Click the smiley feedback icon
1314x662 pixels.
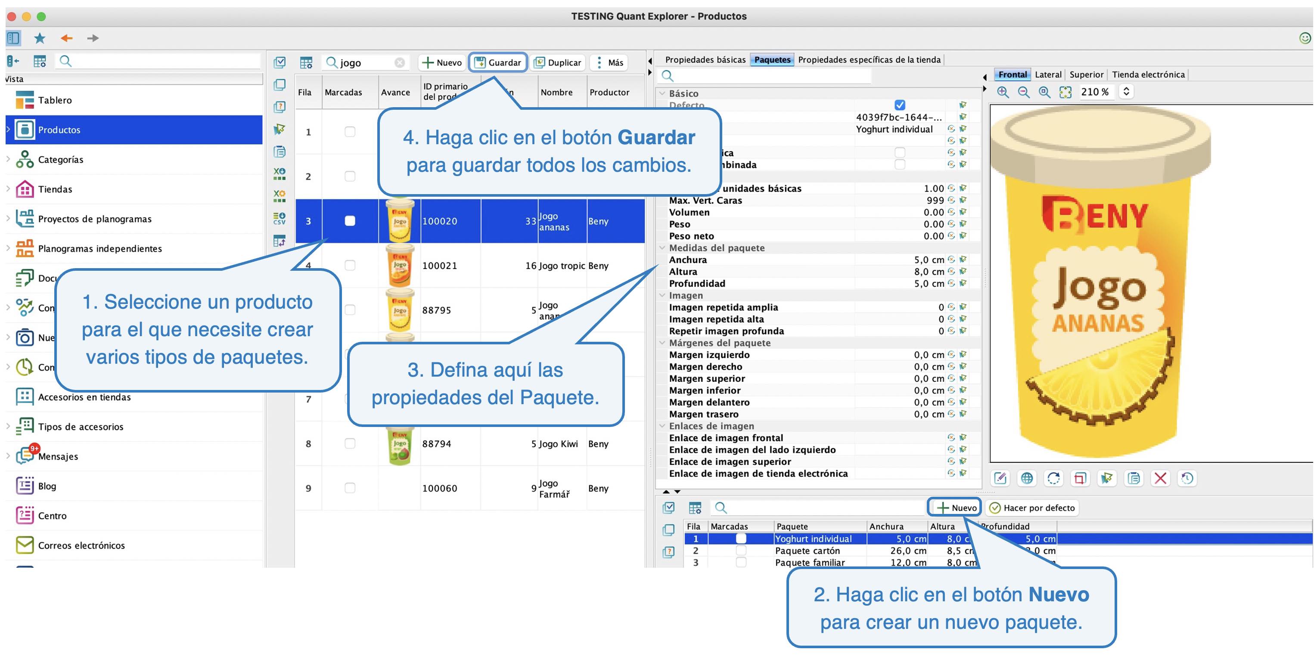(1305, 38)
